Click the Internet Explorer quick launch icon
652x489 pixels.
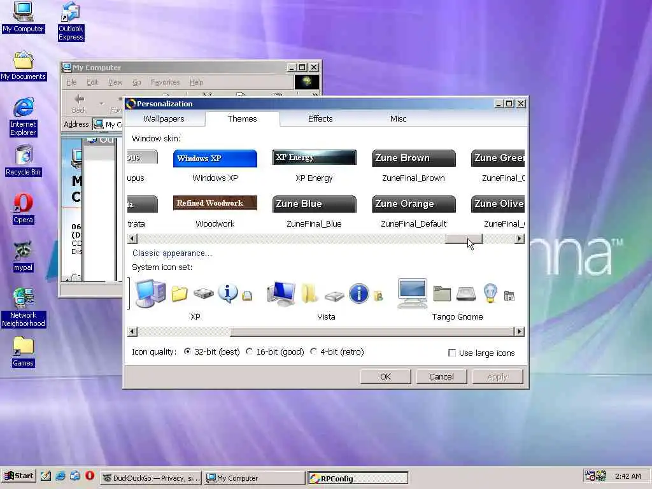point(60,476)
